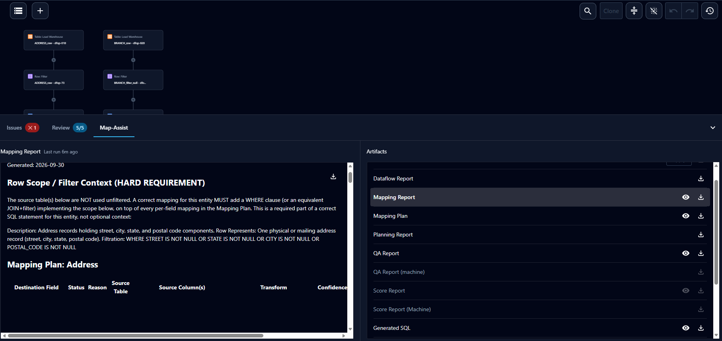
Task: Select the ADDRESS_raw dfop-73 Row Filter node
Action: coord(54,80)
